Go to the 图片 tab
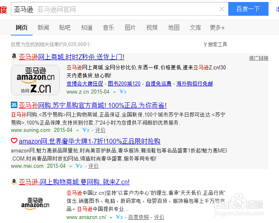This screenshot has width=279, height=223. 130,28
